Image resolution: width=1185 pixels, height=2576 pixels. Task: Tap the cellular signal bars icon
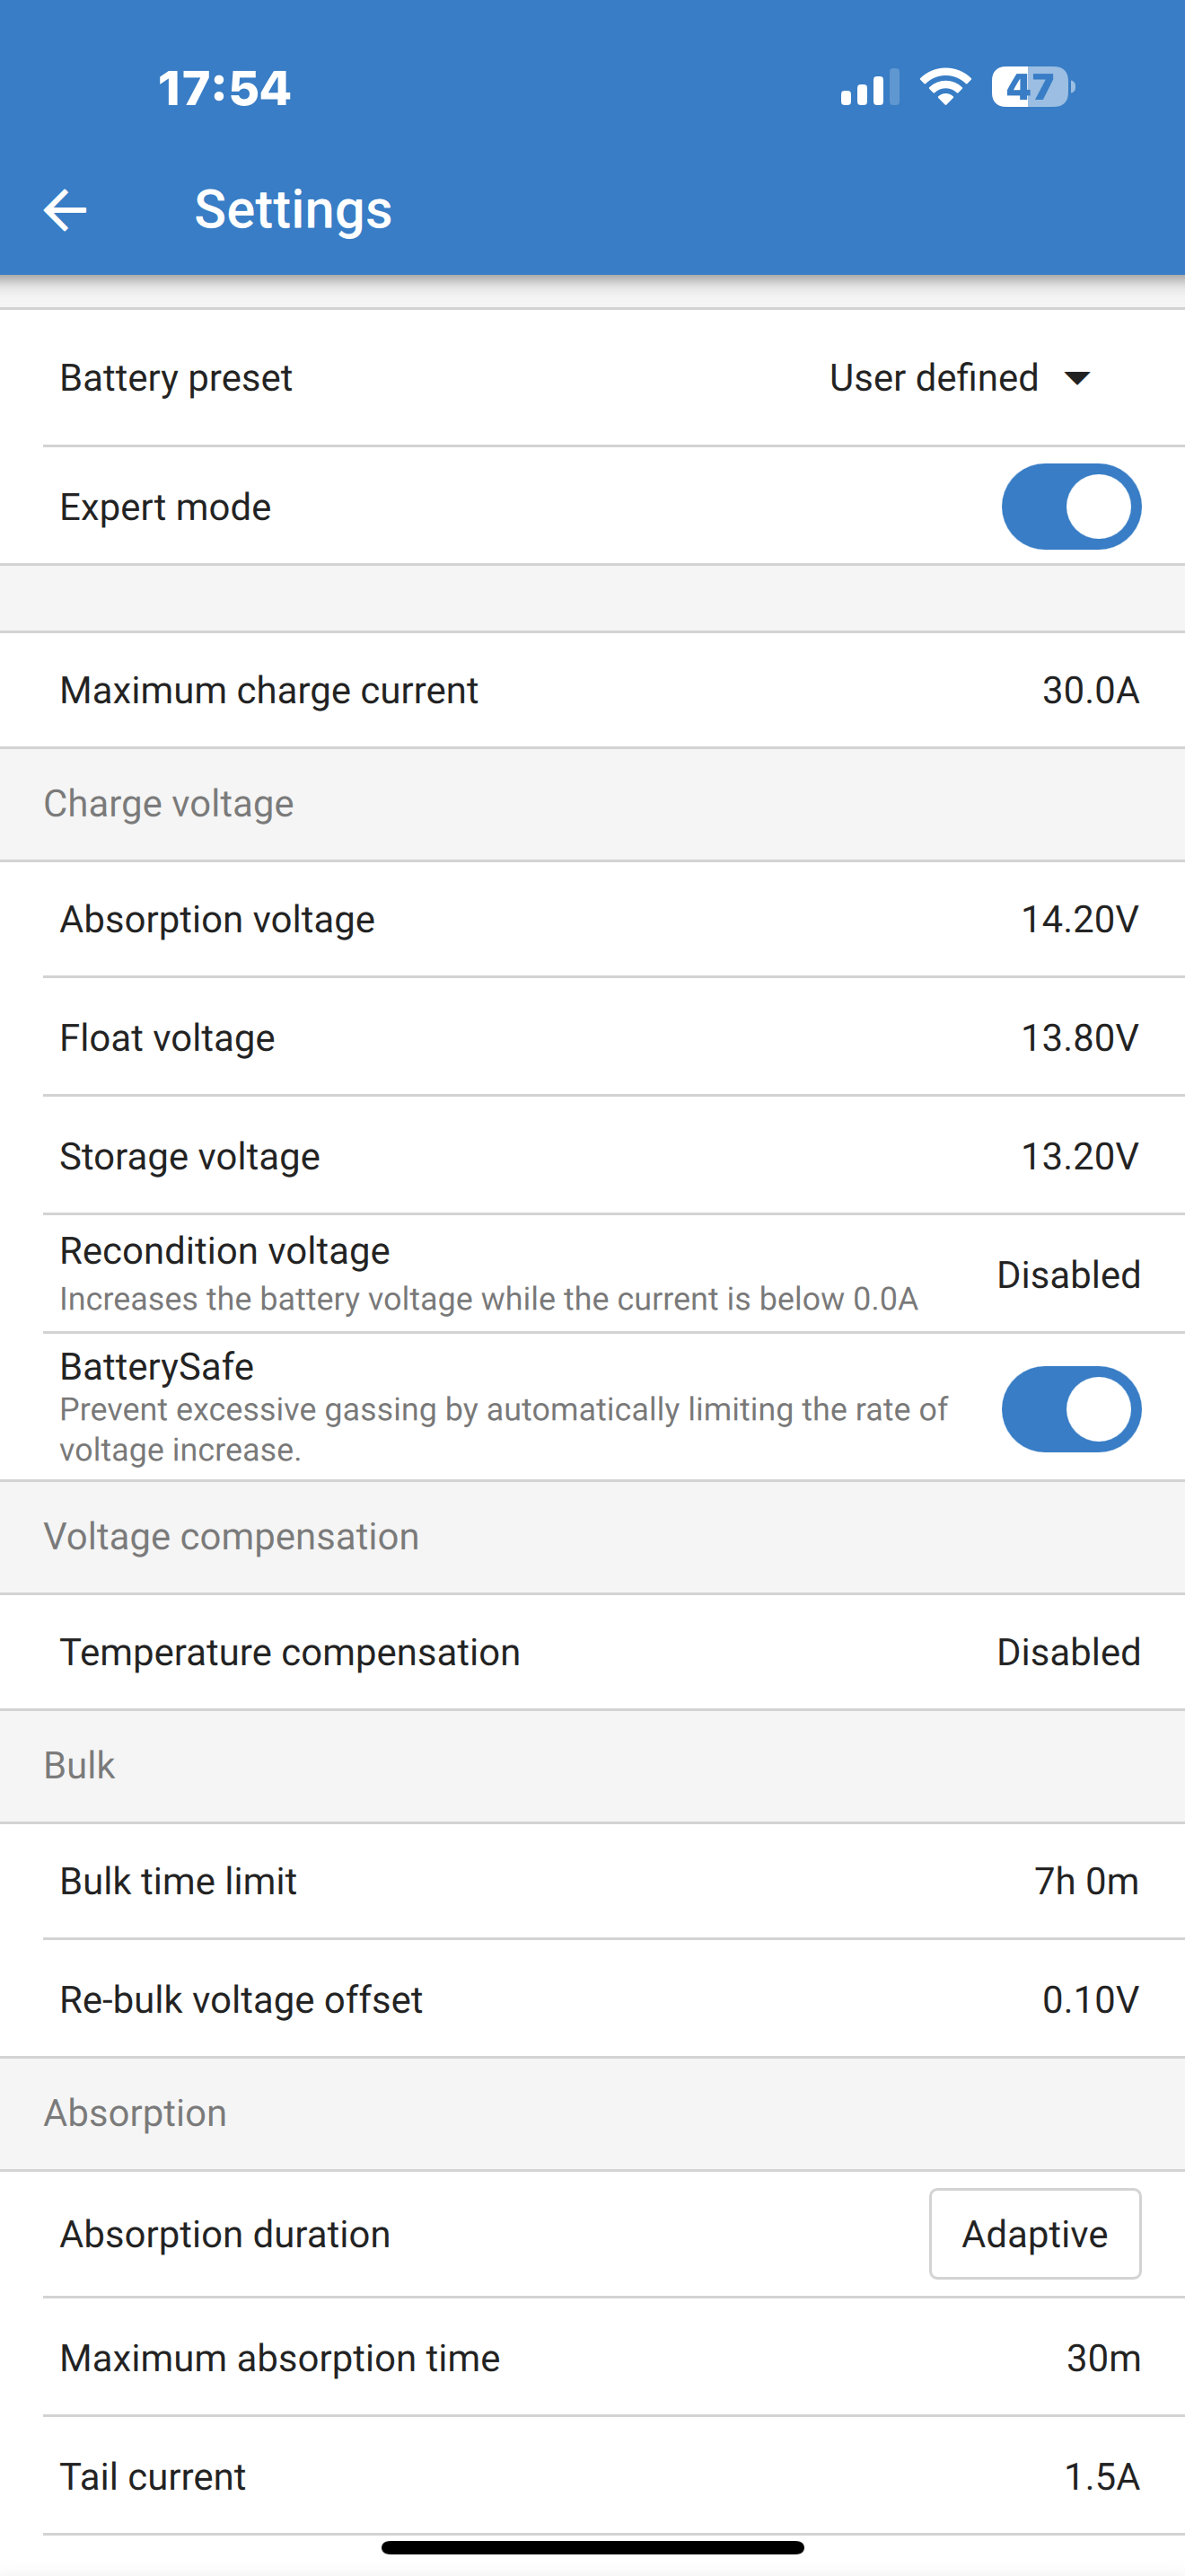(x=869, y=87)
